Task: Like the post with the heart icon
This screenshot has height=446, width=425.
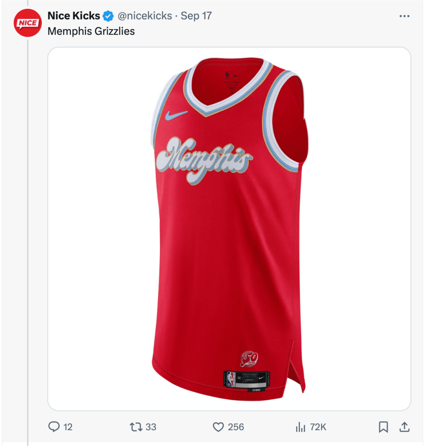Action: pyautogui.click(x=218, y=427)
